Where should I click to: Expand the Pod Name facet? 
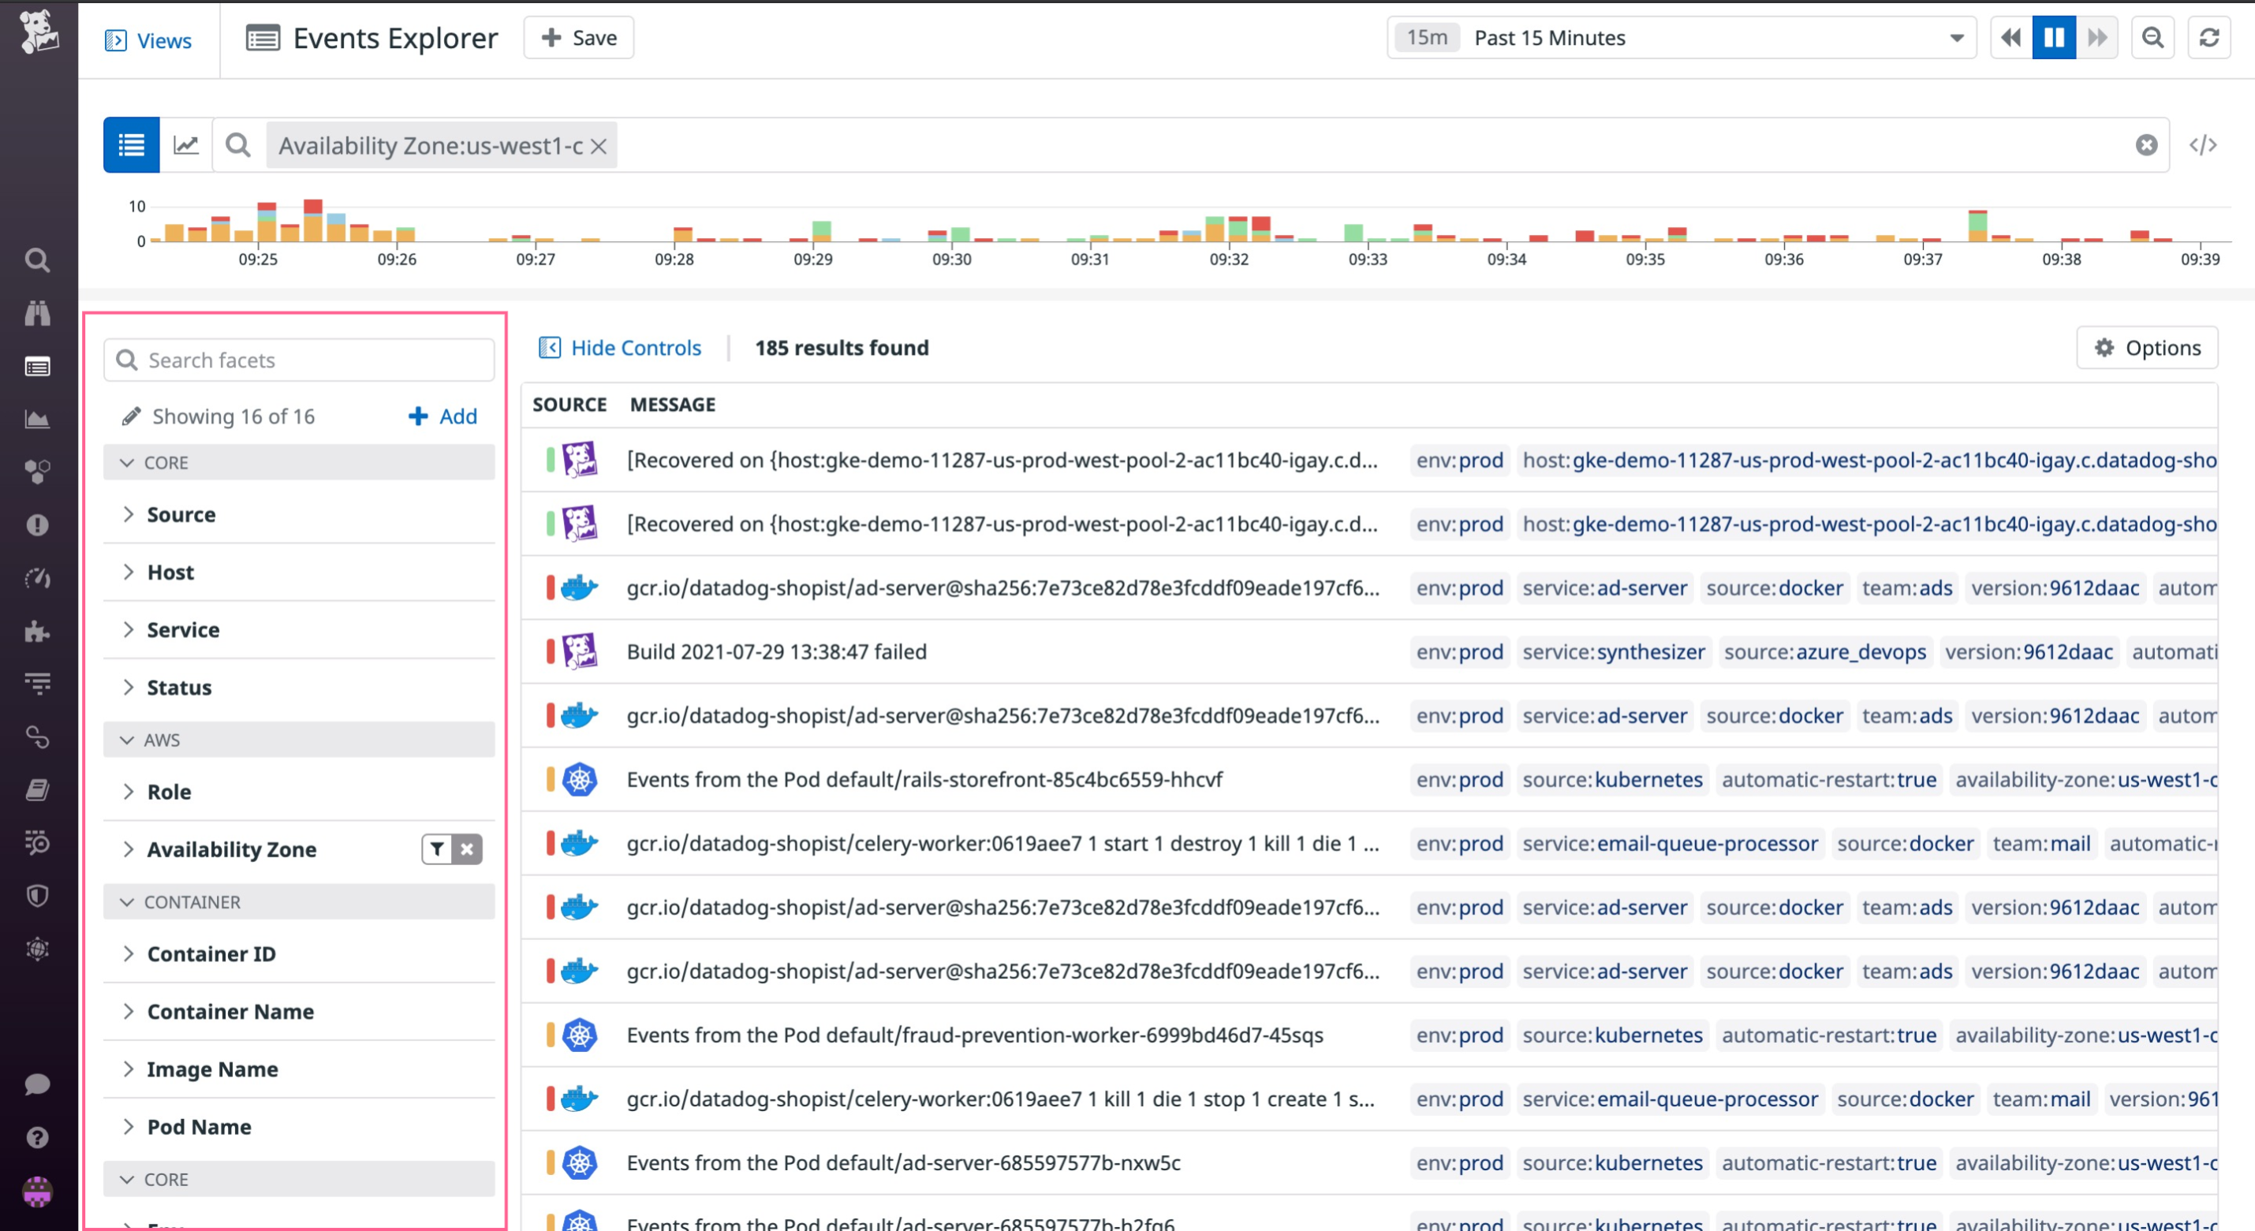click(300, 1128)
